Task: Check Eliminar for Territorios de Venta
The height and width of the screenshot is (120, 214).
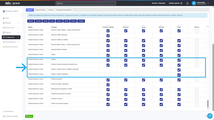Action: pyautogui.click(x=197, y=100)
